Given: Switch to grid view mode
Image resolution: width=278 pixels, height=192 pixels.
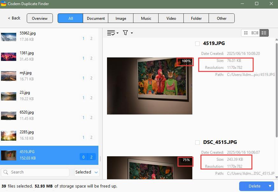Looking at the screenshot, I should click(x=246, y=33).
